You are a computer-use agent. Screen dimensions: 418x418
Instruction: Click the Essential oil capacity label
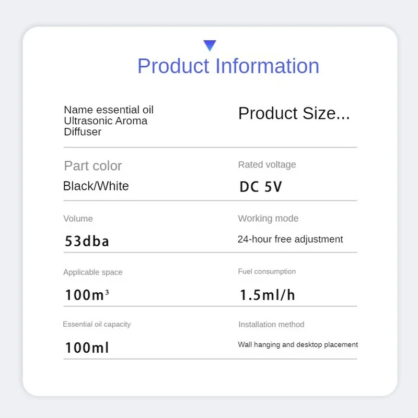pyautogui.click(x=97, y=324)
